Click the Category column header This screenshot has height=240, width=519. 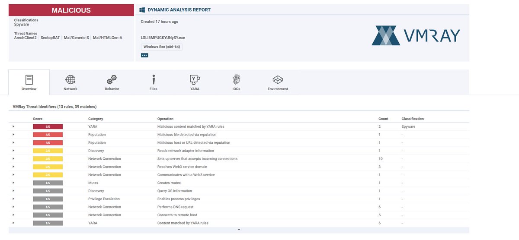point(96,119)
